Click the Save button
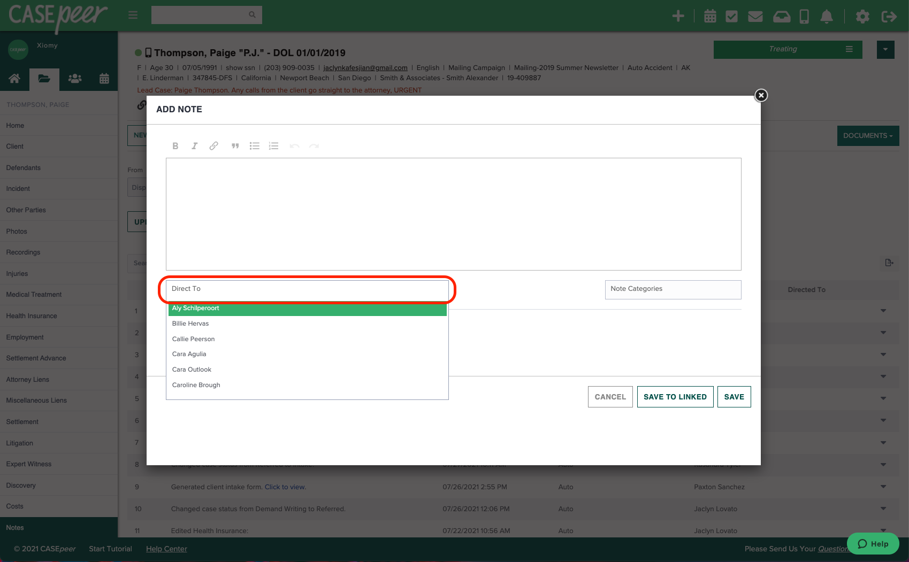This screenshot has width=909, height=562. [x=734, y=397]
